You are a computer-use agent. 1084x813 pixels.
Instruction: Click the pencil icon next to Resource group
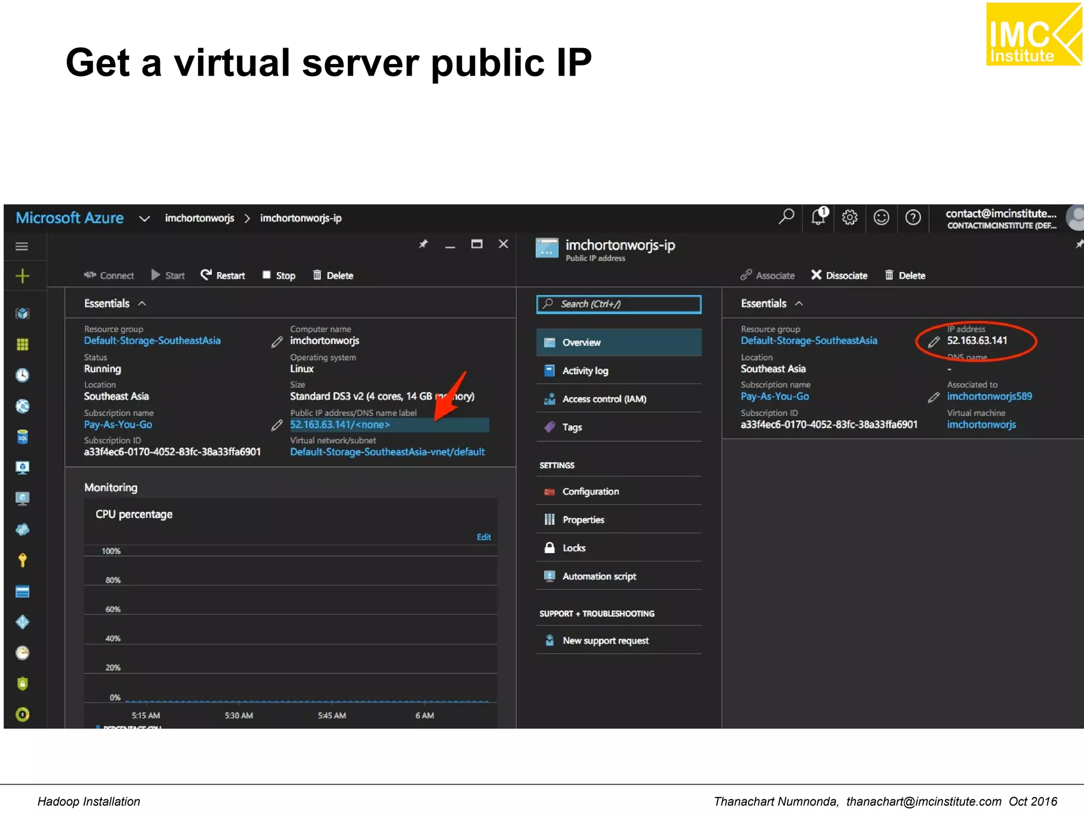(277, 342)
